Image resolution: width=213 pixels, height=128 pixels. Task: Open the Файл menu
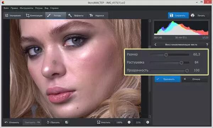coord(6,8)
